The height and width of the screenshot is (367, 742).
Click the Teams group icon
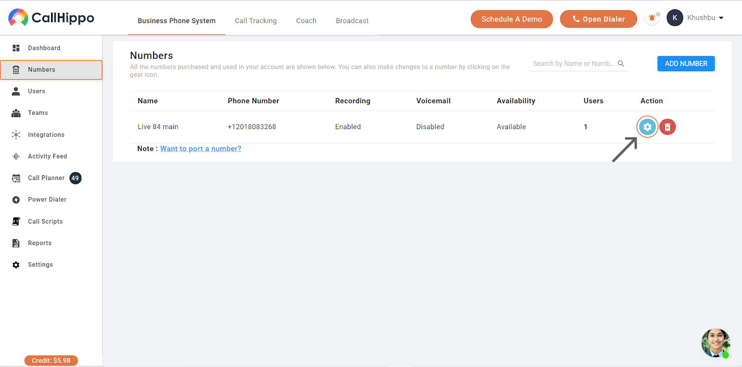[x=16, y=113]
